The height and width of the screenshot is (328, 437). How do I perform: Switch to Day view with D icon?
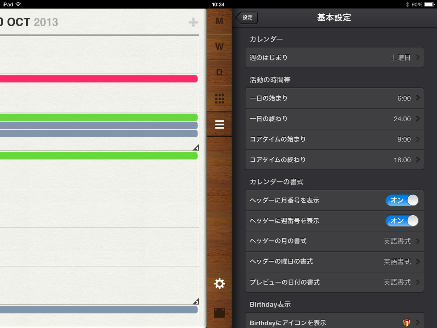[219, 72]
